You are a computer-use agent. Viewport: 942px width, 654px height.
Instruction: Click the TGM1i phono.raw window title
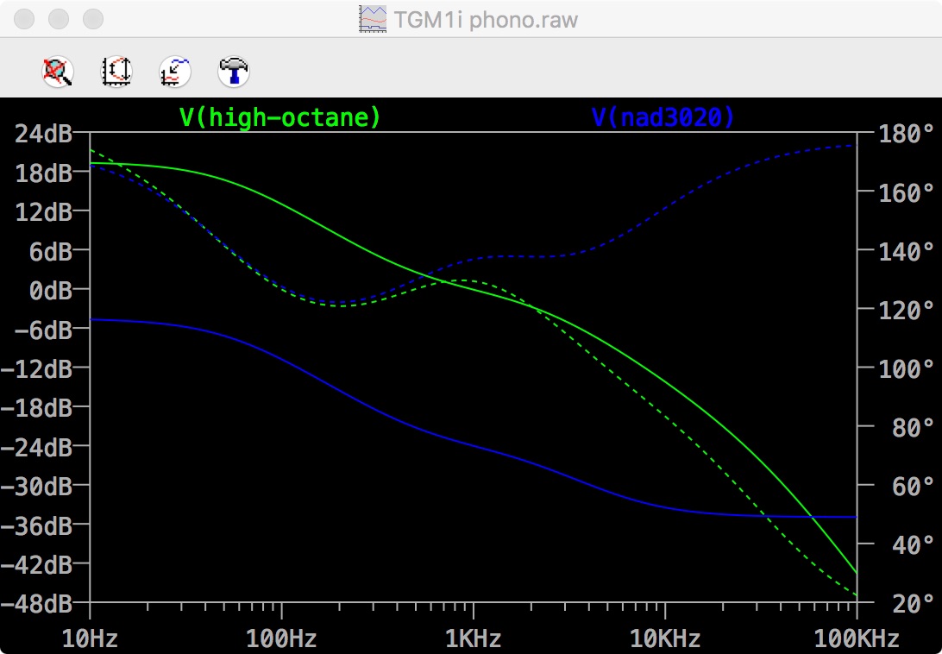[x=486, y=20]
